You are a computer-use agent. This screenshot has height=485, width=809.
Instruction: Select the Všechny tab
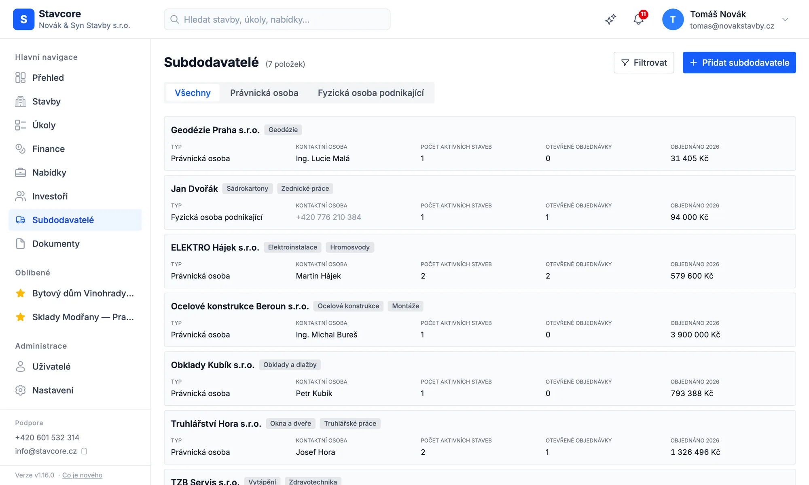coord(193,93)
